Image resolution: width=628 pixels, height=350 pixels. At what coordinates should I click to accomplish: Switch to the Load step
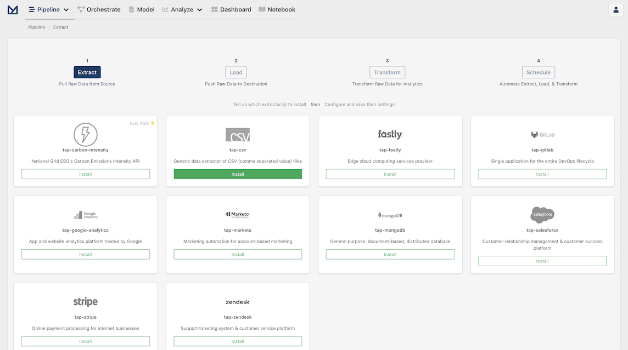pos(236,72)
